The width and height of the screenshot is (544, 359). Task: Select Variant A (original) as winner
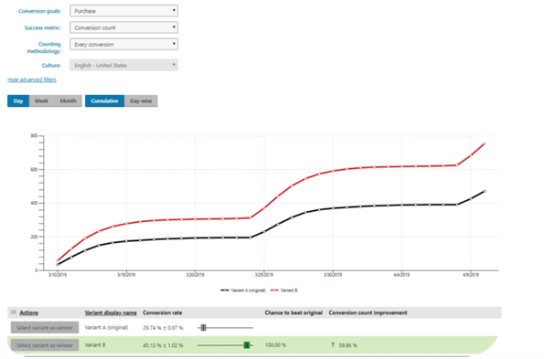coord(45,327)
